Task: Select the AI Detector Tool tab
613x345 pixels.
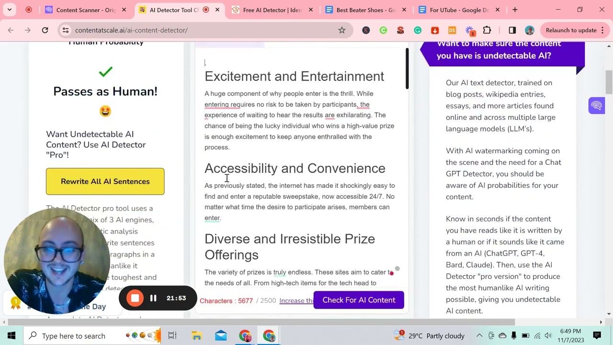Action: pos(180,10)
